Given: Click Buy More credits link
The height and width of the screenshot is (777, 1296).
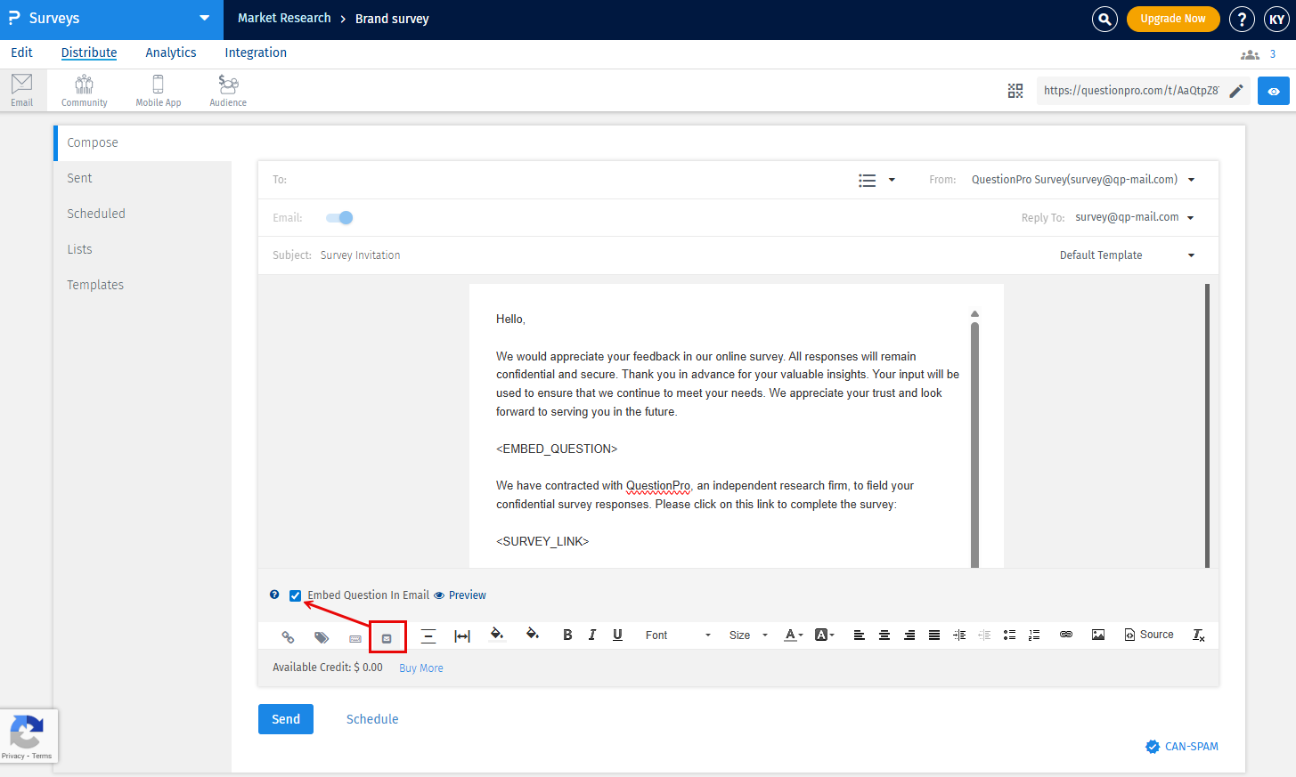Looking at the screenshot, I should [421, 668].
